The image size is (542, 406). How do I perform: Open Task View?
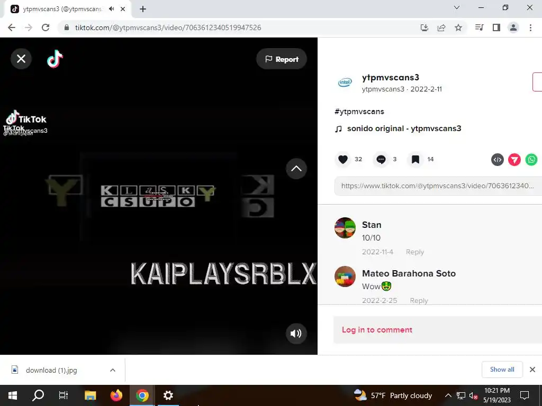coord(64,395)
